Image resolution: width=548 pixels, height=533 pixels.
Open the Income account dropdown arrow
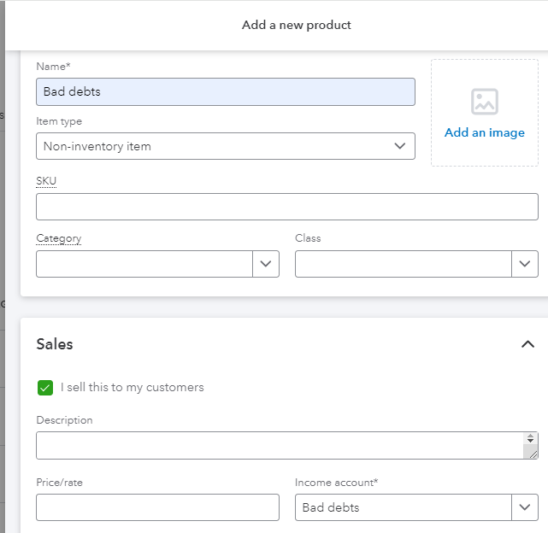(525, 507)
